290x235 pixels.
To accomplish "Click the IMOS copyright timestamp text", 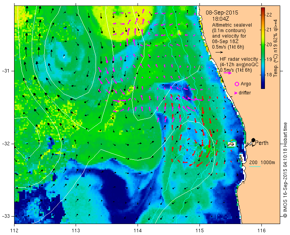I will pyautogui.click(x=285, y=170).
